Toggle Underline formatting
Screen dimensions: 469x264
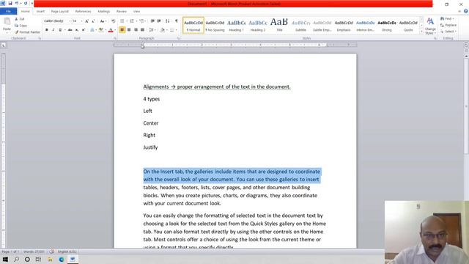[60, 30]
